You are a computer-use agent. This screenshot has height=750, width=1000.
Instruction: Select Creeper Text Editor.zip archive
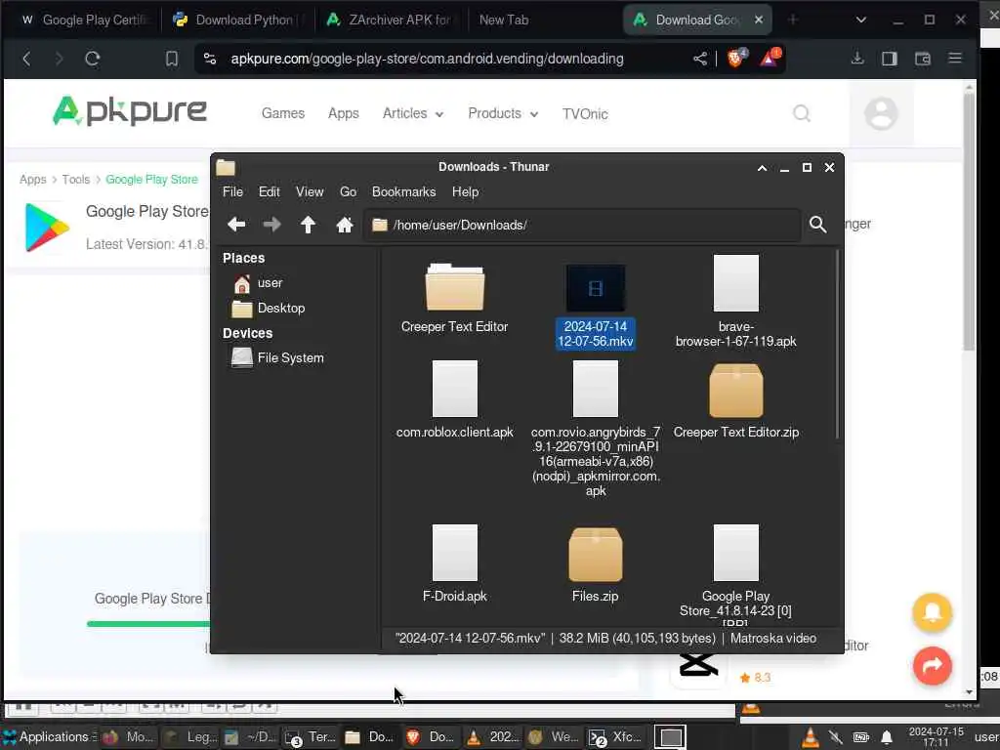[736, 401]
